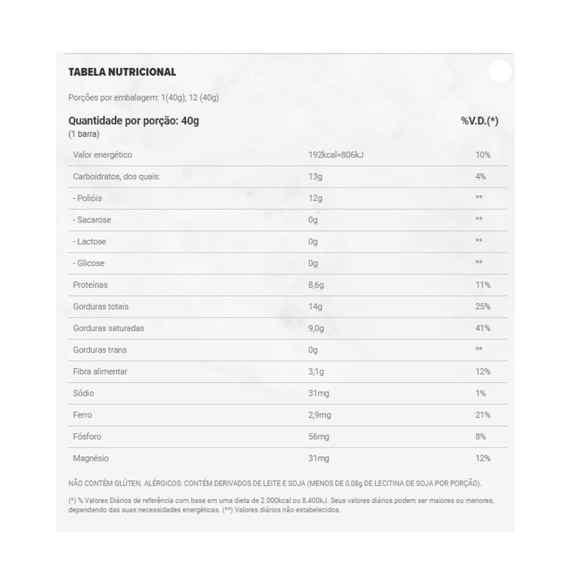Click the Glicose row label
This screenshot has width=583, height=583.
tap(89, 263)
